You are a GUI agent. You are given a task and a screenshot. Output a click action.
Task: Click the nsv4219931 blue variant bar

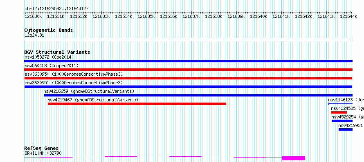tap(346, 129)
